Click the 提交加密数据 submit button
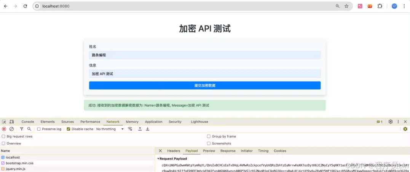 click(x=205, y=85)
